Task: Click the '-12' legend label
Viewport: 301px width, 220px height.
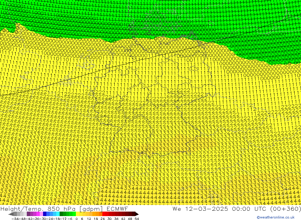Action: click(x=63, y=219)
